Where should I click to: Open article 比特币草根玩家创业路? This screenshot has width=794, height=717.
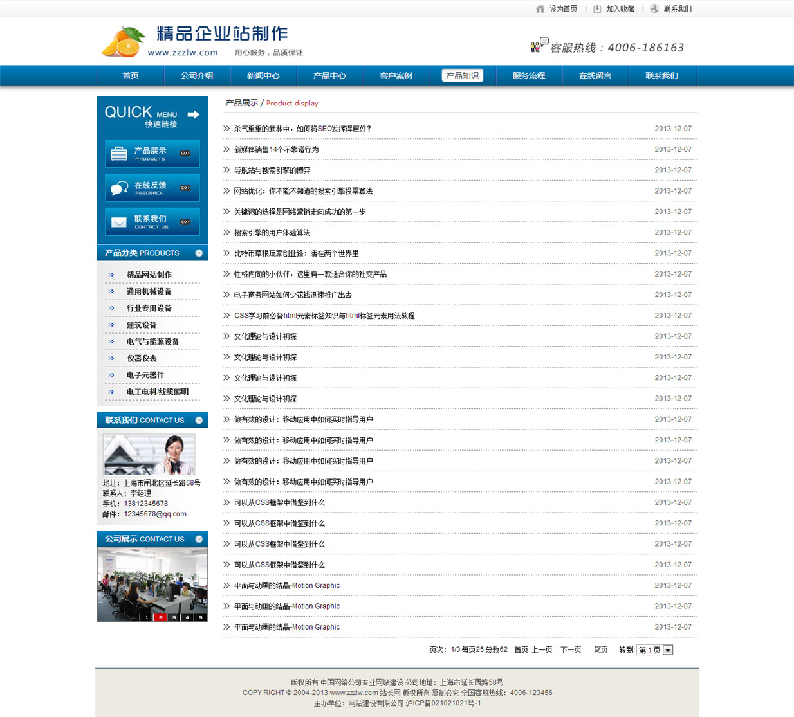pyautogui.click(x=296, y=253)
